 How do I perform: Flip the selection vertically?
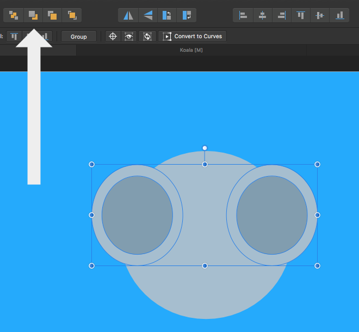coord(147,15)
